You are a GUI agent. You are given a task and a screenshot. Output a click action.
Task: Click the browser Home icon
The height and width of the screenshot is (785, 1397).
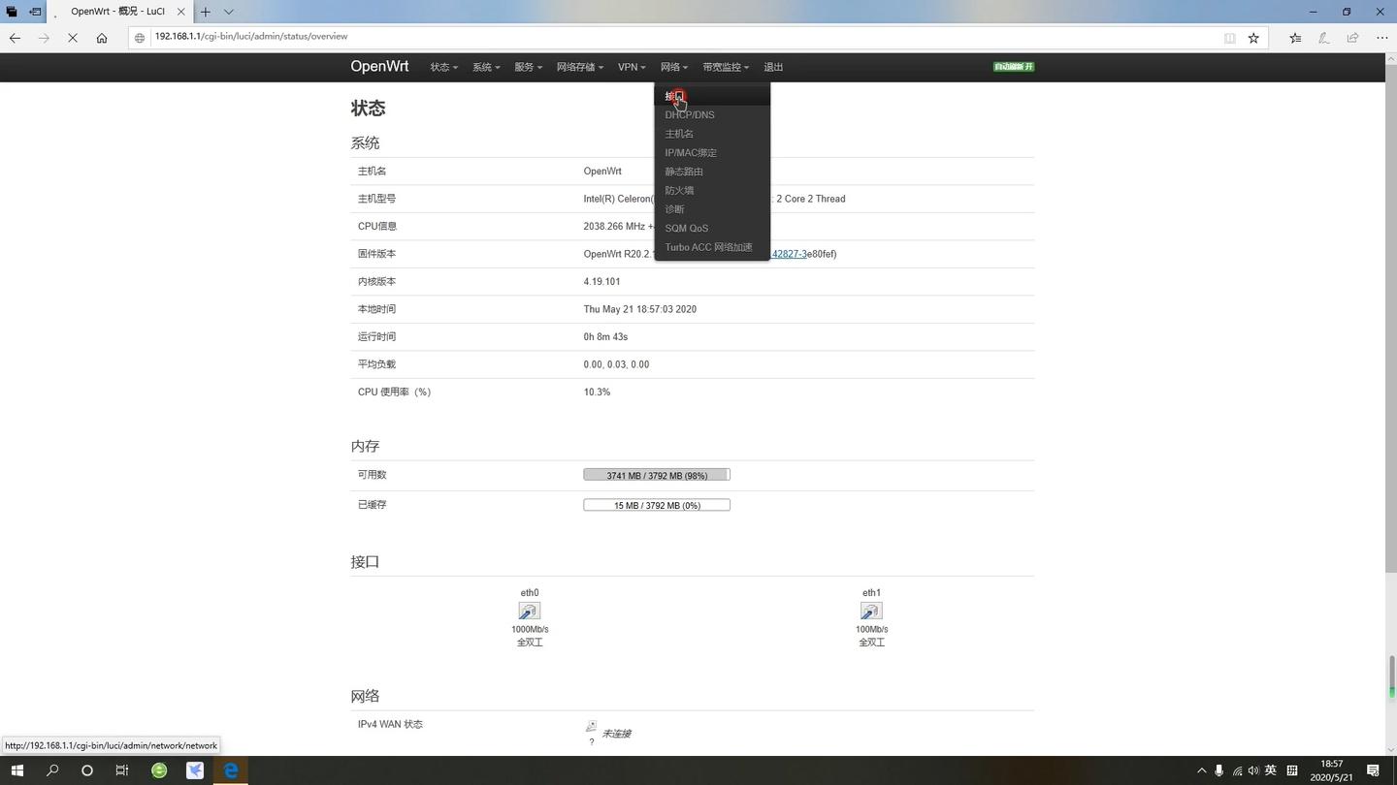tap(102, 38)
